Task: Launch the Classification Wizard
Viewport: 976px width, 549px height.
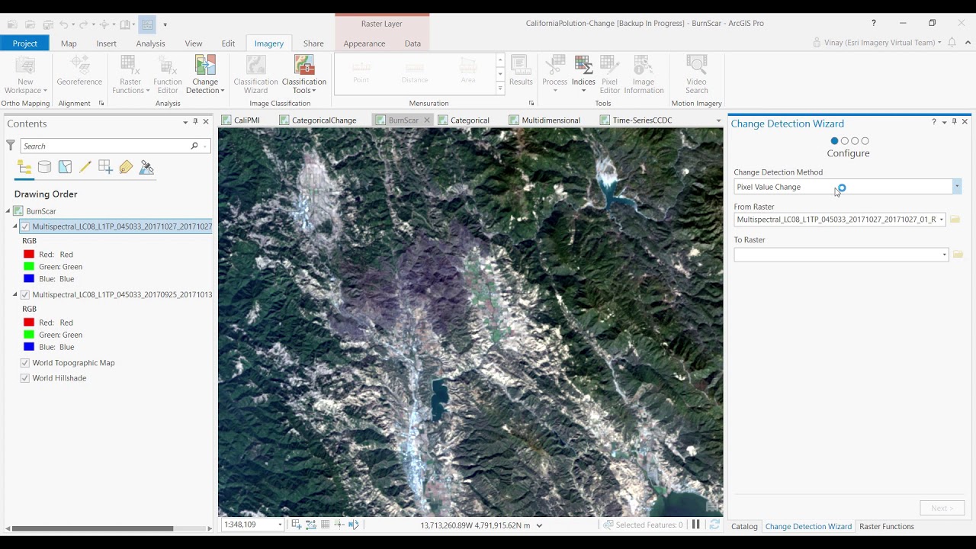Action: (x=255, y=75)
